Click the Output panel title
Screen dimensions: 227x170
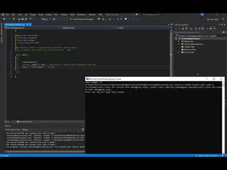(x=8, y=126)
